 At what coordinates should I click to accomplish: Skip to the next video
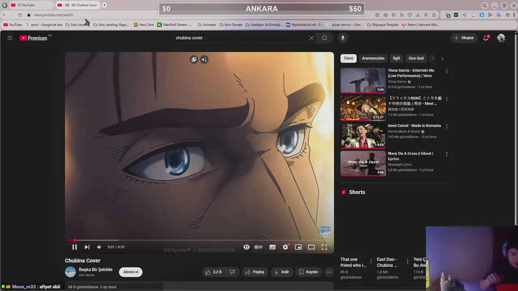(x=87, y=247)
